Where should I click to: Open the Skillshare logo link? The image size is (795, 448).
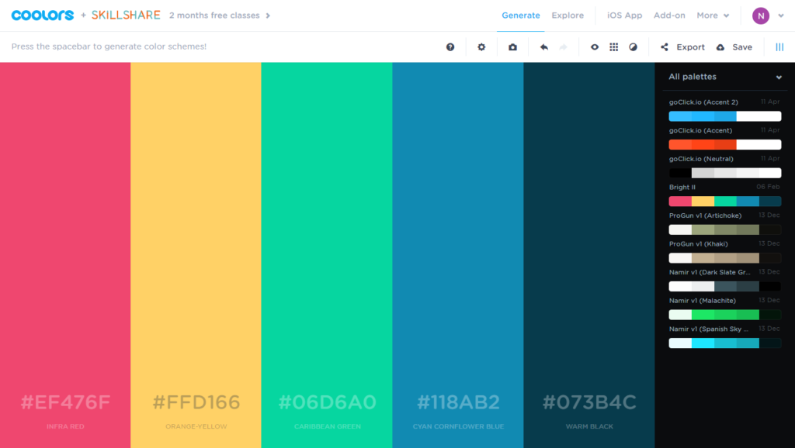pos(126,16)
